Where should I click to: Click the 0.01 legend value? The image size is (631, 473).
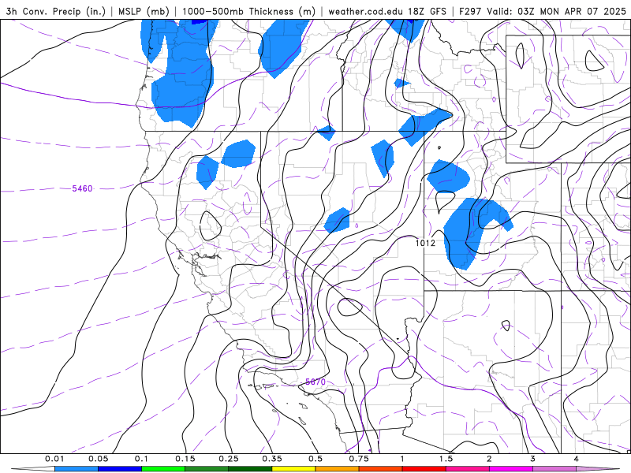[54, 459]
